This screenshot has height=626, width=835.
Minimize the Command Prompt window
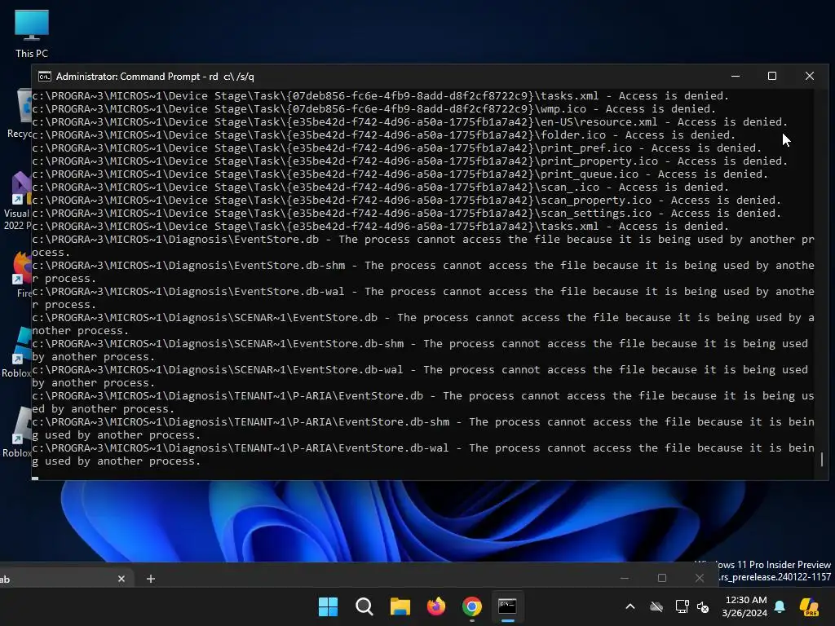(736, 76)
